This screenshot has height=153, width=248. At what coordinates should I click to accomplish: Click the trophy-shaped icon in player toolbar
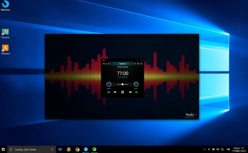pyautogui.click(x=138, y=64)
